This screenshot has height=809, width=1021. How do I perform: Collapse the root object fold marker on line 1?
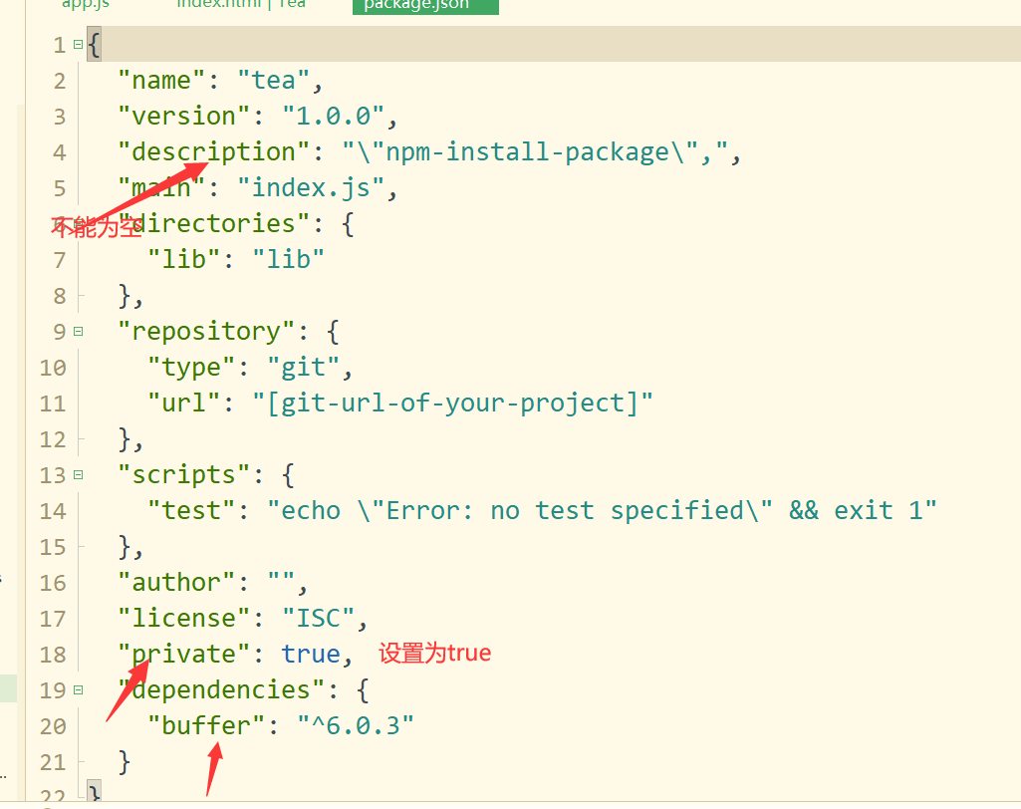tap(78, 45)
